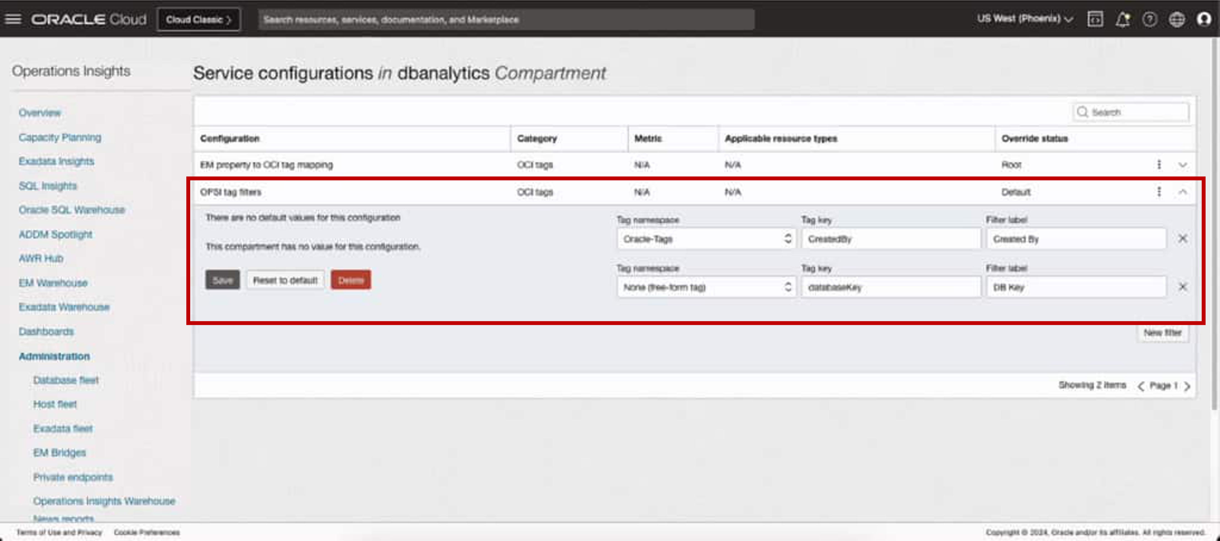Open Host fleet under Administration

pyautogui.click(x=55, y=404)
